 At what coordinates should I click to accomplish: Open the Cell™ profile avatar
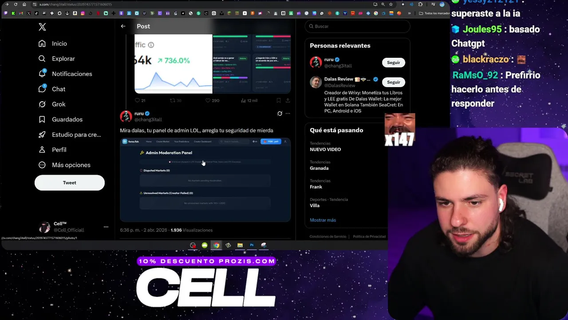coord(44,227)
